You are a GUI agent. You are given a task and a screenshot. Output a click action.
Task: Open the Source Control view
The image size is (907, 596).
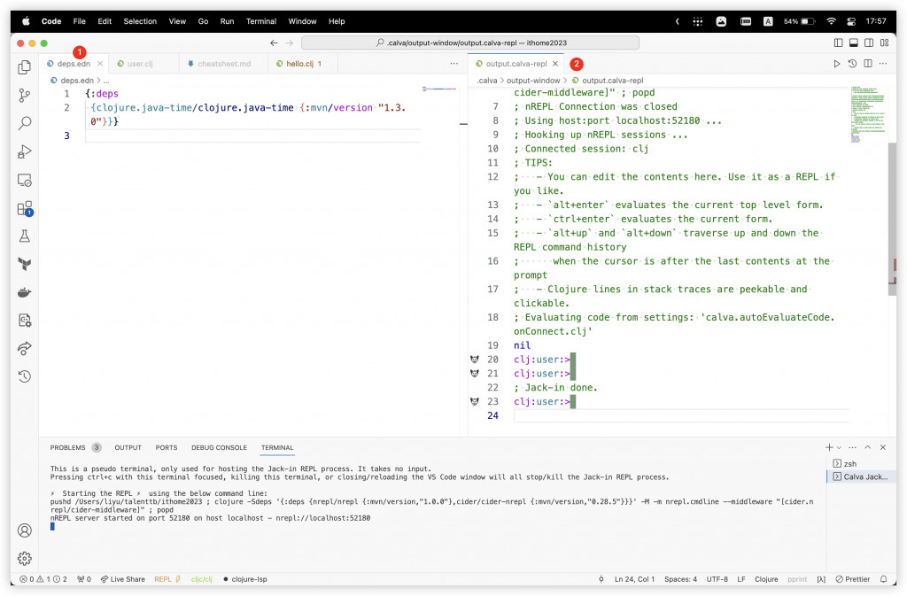24,96
